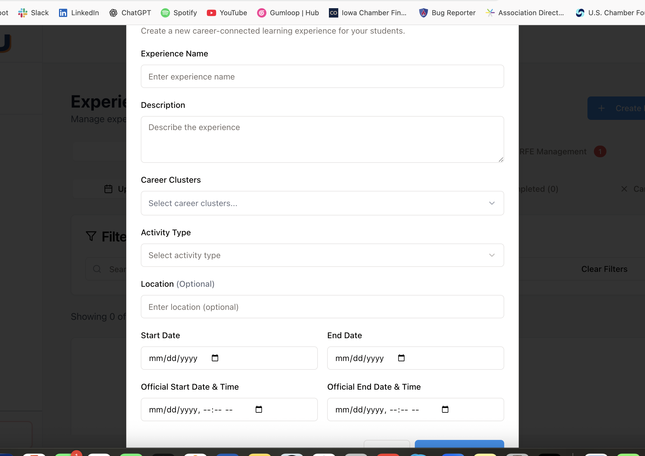Open Official End Date & Time calendar icon
Screen dimensions: 645x456
pyautogui.click(x=445, y=409)
